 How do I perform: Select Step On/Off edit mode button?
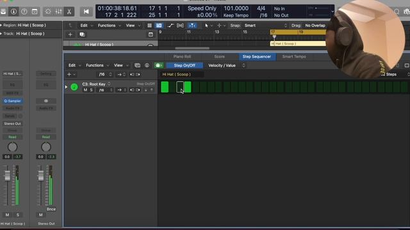tap(184, 65)
